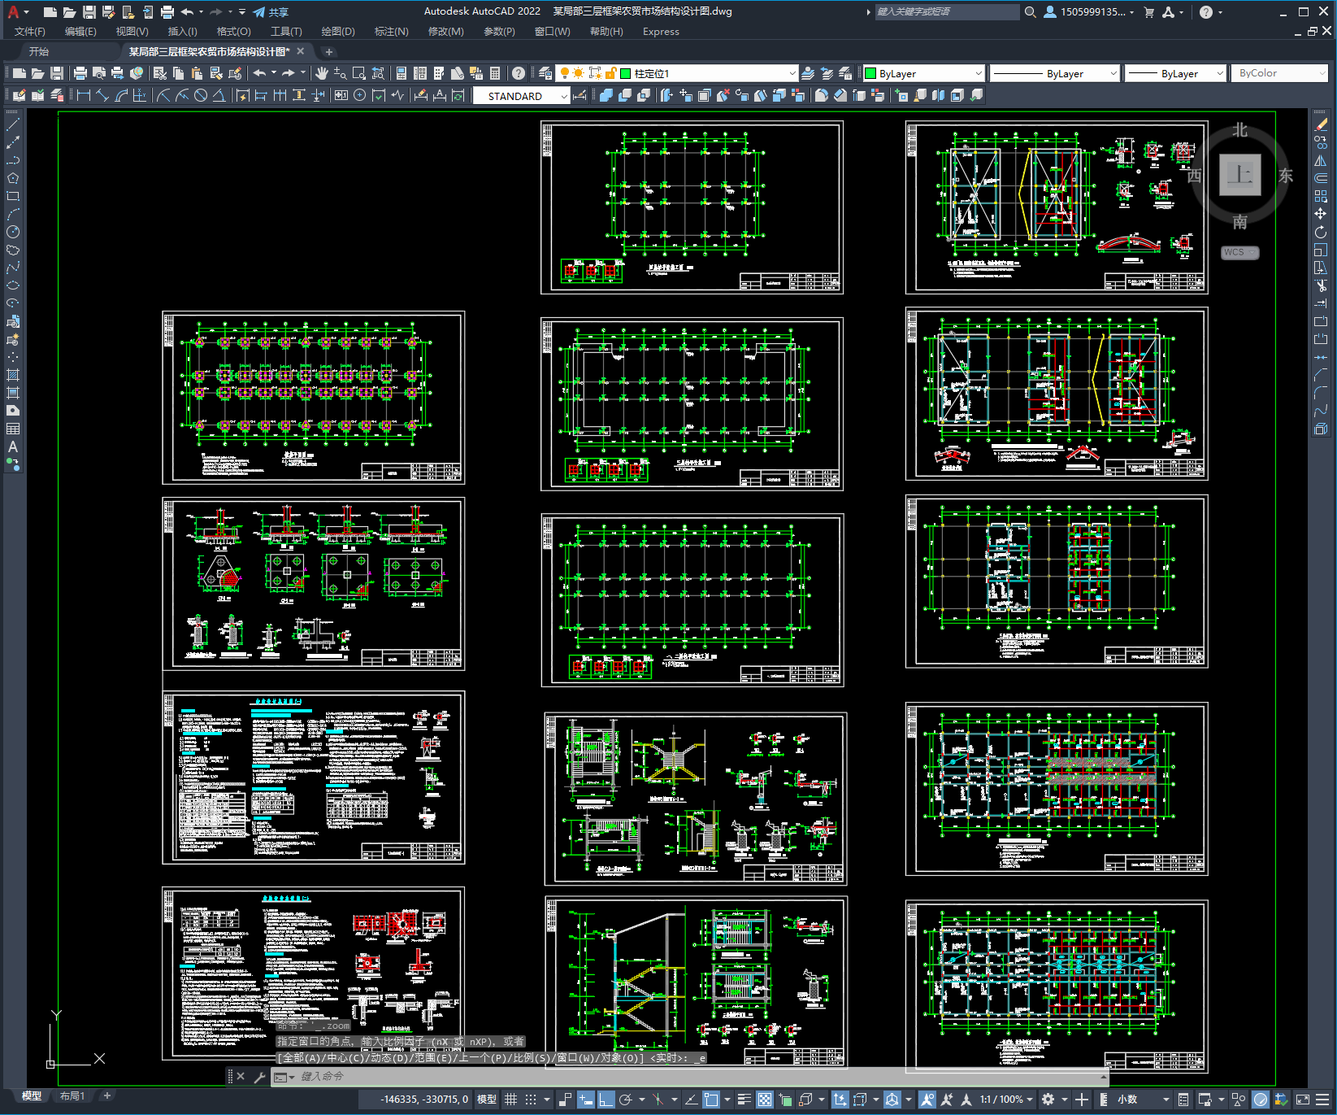
Task: Click the keyword search input field
Action: [947, 12]
